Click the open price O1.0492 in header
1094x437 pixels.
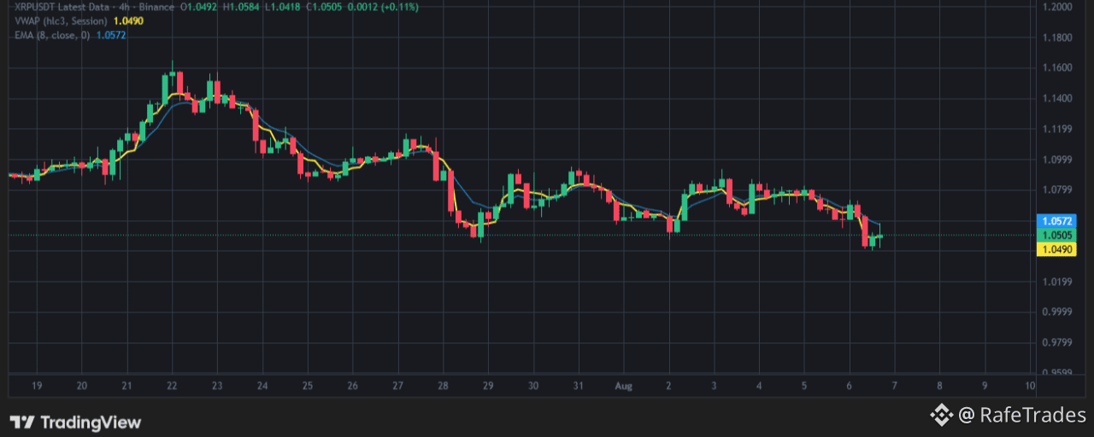coord(197,6)
